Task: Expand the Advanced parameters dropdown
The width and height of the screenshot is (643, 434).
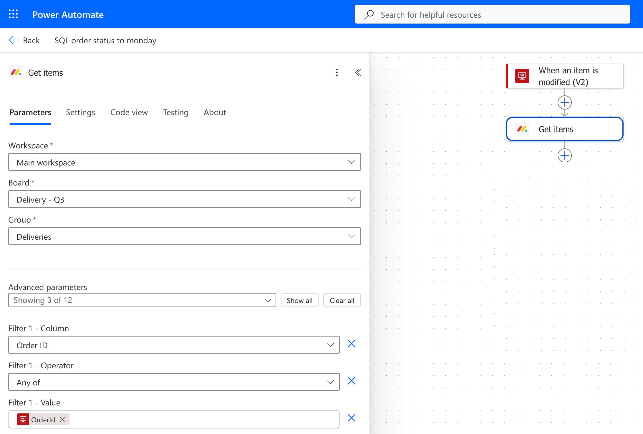Action: tap(142, 300)
